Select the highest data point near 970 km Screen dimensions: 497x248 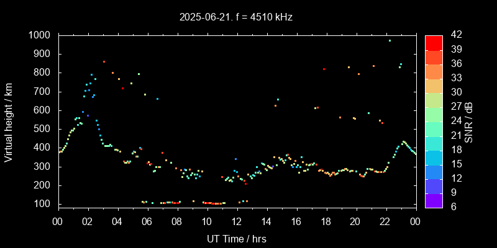tap(390, 41)
